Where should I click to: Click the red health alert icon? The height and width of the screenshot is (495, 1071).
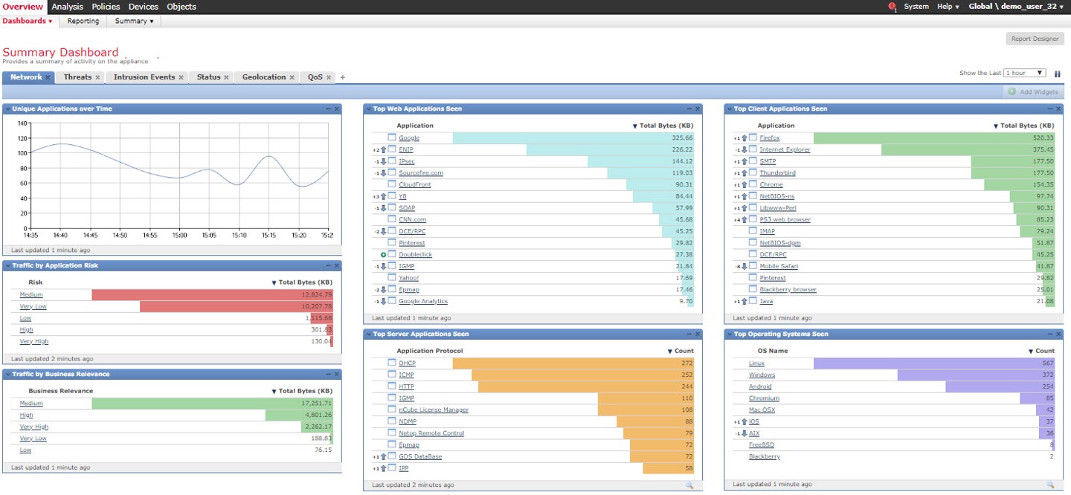coord(892,7)
